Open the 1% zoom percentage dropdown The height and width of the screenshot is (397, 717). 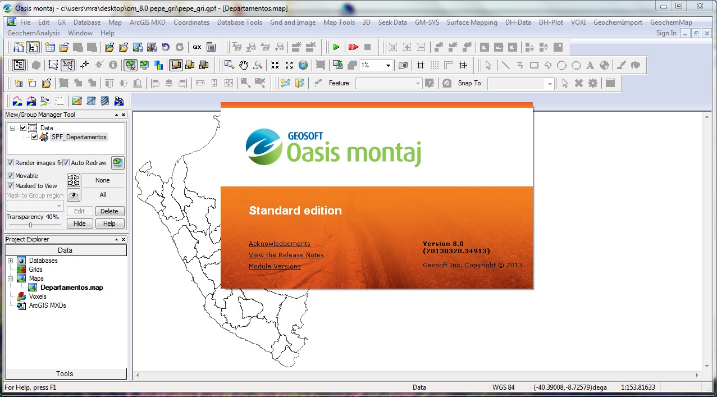388,65
